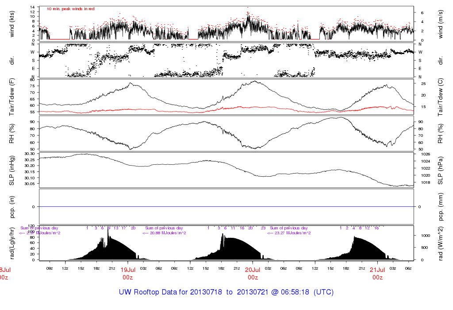
Task: Click the 'SLP (inHg)' left axis label
Action: [12, 170]
